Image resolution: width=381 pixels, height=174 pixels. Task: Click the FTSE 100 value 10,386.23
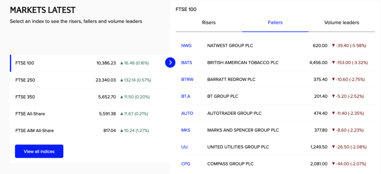tap(106, 63)
